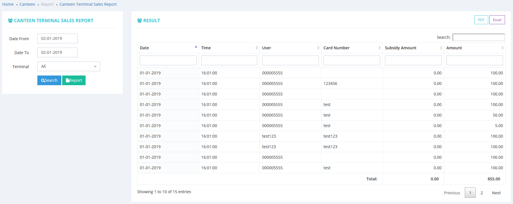This screenshot has height=204, width=513.
Task: Click Subsidy Amount column sort icon
Action: [441, 48]
